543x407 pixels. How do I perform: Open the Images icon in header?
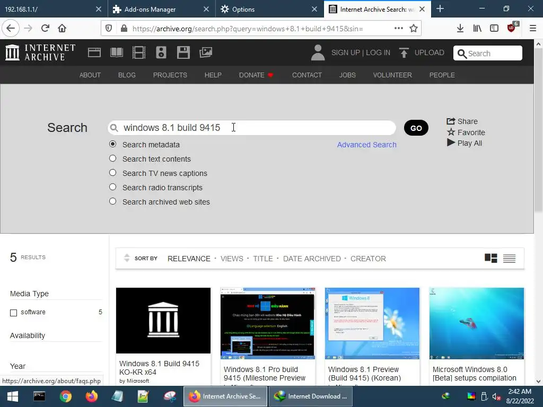[206, 52]
